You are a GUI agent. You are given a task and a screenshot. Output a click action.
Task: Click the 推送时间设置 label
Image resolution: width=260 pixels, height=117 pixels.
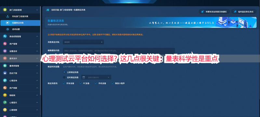(x=53, y=67)
